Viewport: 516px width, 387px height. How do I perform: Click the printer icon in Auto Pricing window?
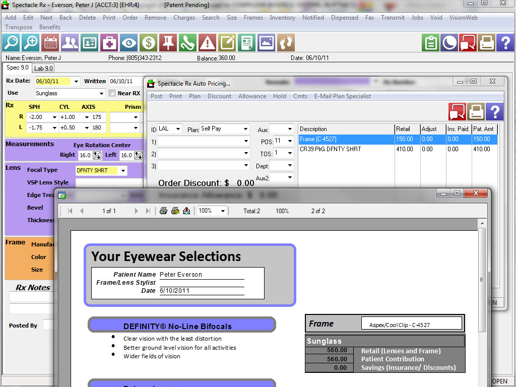click(x=476, y=111)
